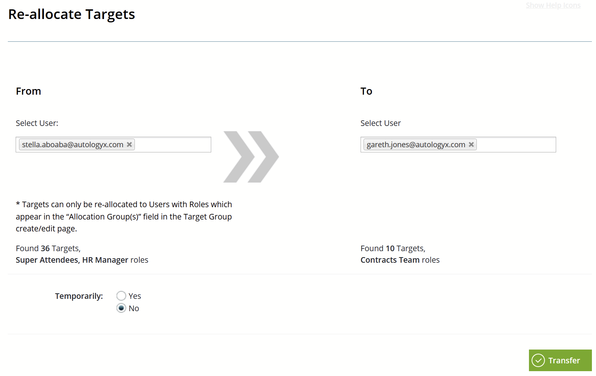Click the To section heading
The image size is (596, 376).
pyautogui.click(x=366, y=91)
